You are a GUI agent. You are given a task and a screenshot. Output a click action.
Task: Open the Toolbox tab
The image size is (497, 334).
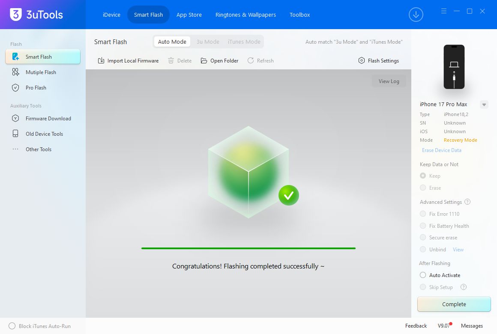[x=299, y=15]
